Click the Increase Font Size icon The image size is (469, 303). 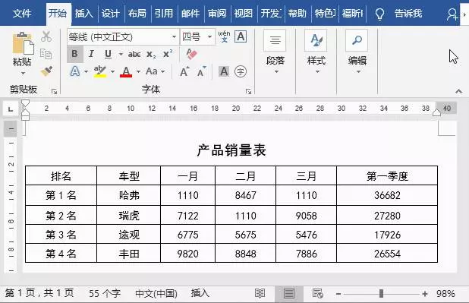[184, 71]
